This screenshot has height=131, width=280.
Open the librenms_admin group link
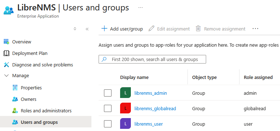point(151,93)
